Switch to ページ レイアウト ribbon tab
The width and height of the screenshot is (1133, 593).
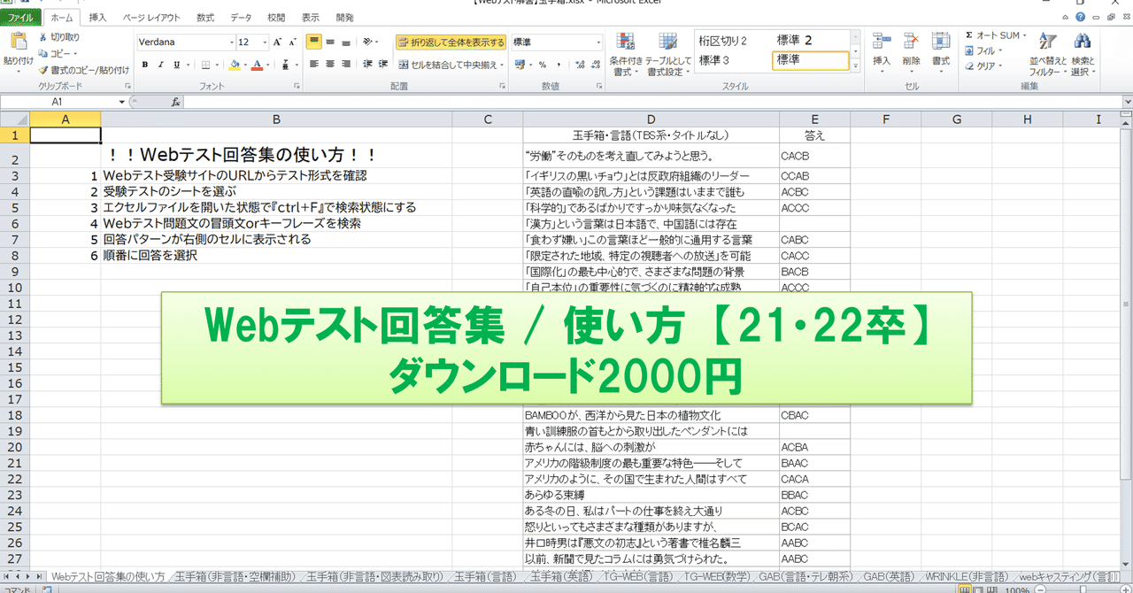click(x=150, y=17)
